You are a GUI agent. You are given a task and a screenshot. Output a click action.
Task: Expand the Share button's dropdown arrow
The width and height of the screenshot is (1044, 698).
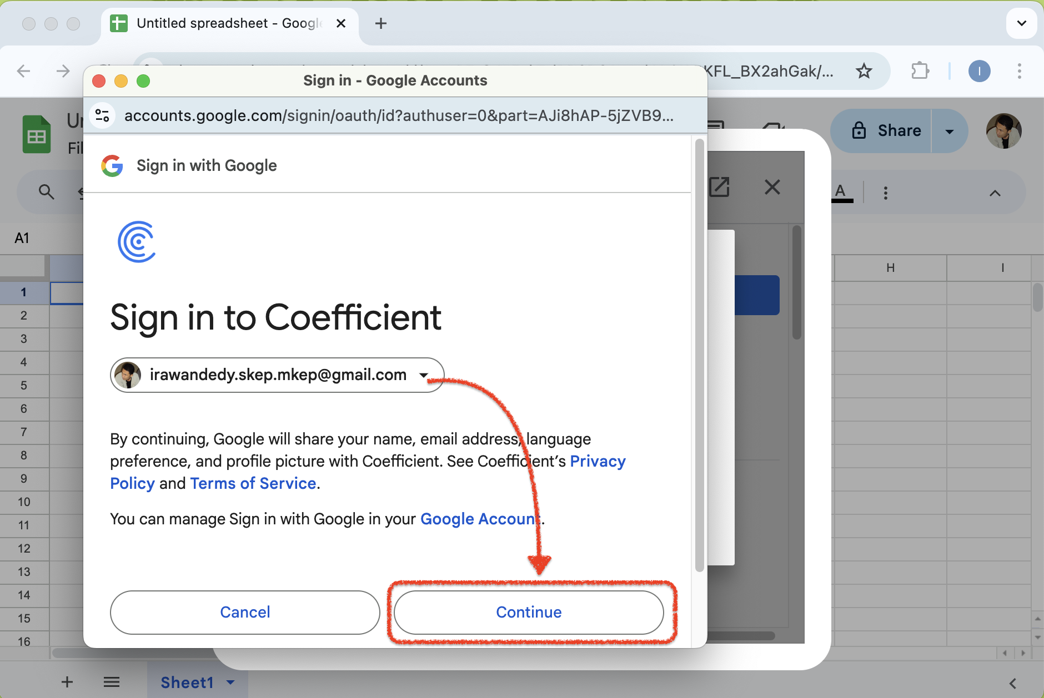tap(949, 131)
